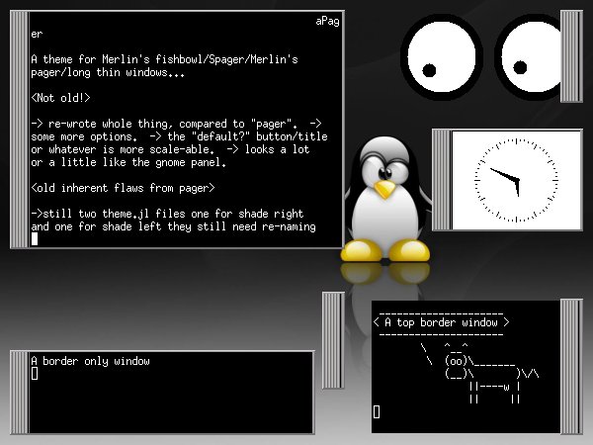This screenshot has width=593, height=445.
Task: Click the border only window's striped left bar
Action: [x=20, y=393]
